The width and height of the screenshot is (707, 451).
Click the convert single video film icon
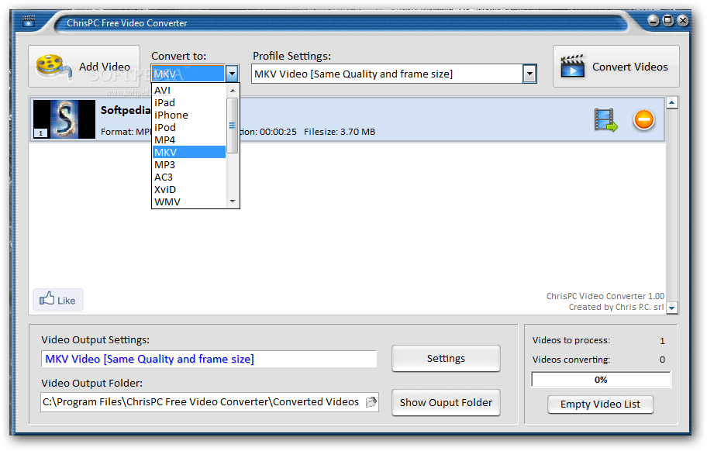(x=605, y=120)
